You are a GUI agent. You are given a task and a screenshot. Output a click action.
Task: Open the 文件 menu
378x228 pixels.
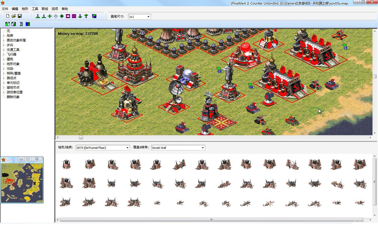[5, 9]
